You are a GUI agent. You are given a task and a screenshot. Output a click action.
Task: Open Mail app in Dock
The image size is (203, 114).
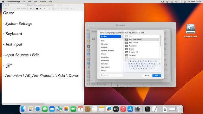tap(52, 109)
